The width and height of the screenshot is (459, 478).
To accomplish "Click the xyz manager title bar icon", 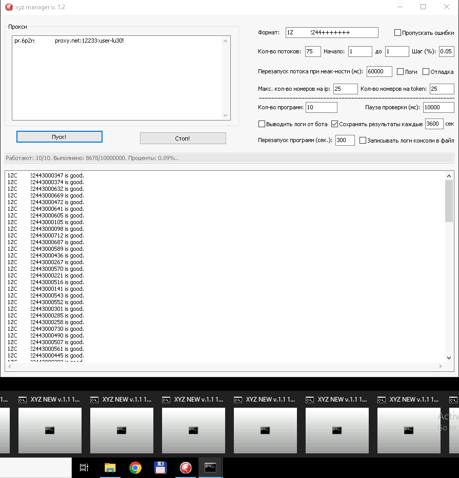I will pos(8,7).
